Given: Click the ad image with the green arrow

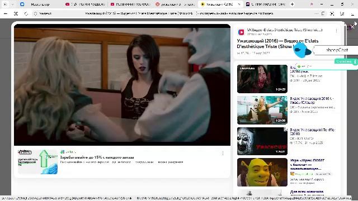Looking at the screenshot, I should (37, 162).
